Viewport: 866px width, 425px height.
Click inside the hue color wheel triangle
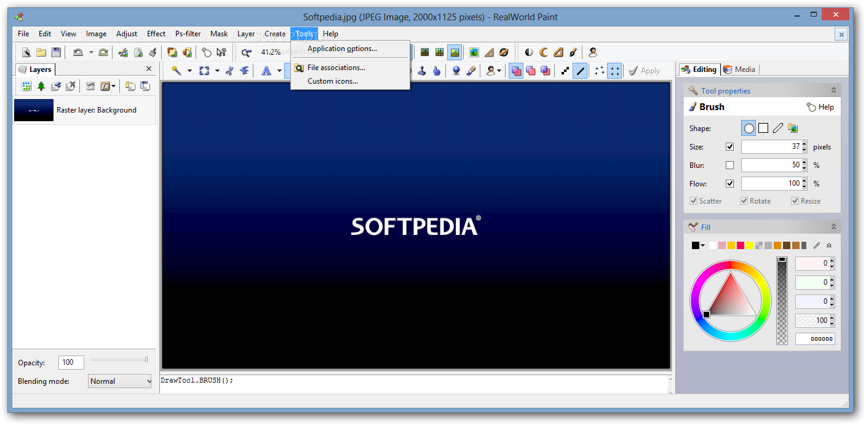[x=731, y=298]
